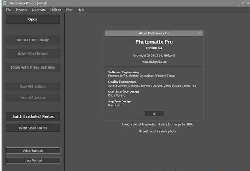The height and width of the screenshot is (171, 250).
Task: Click the 'Quality Engineering' heading
Action: (122, 82)
